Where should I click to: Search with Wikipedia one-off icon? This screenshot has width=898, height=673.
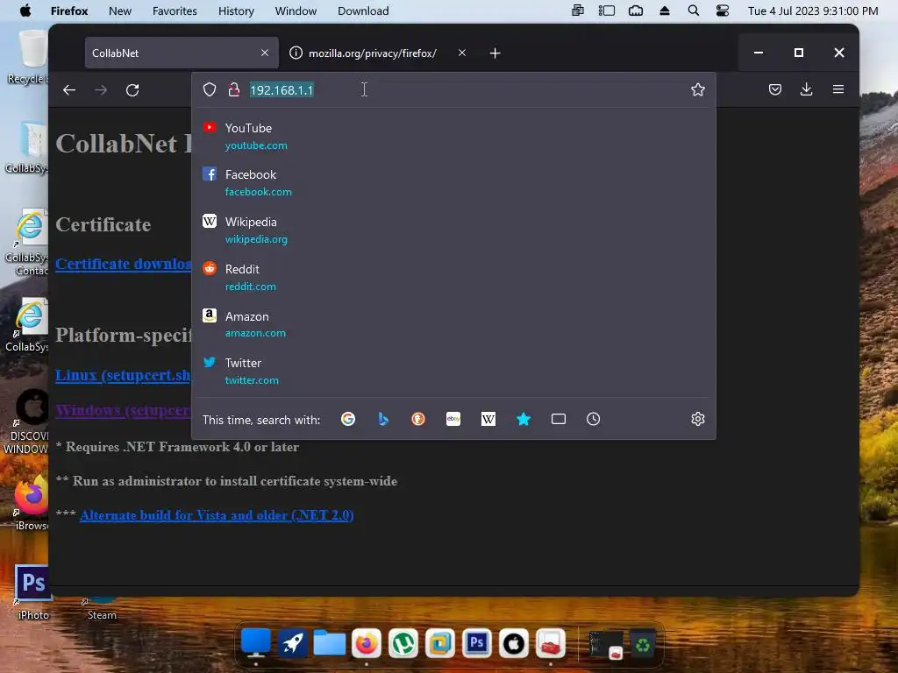tap(488, 420)
